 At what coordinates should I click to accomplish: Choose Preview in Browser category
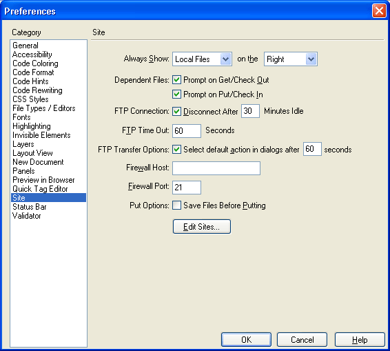coord(43,180)
